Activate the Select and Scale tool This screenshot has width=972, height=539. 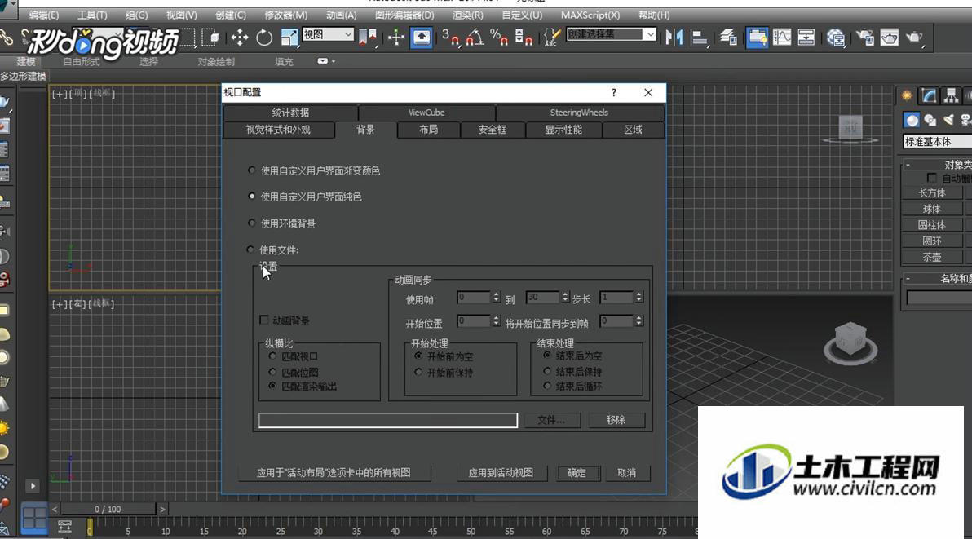point(289,38)
